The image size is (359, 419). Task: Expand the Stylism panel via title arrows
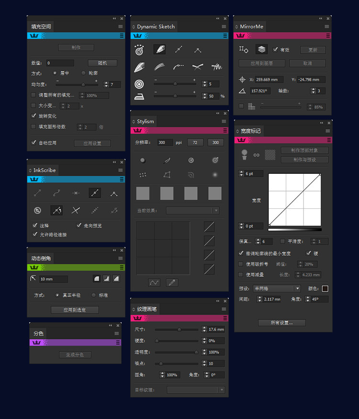(134, 122)
